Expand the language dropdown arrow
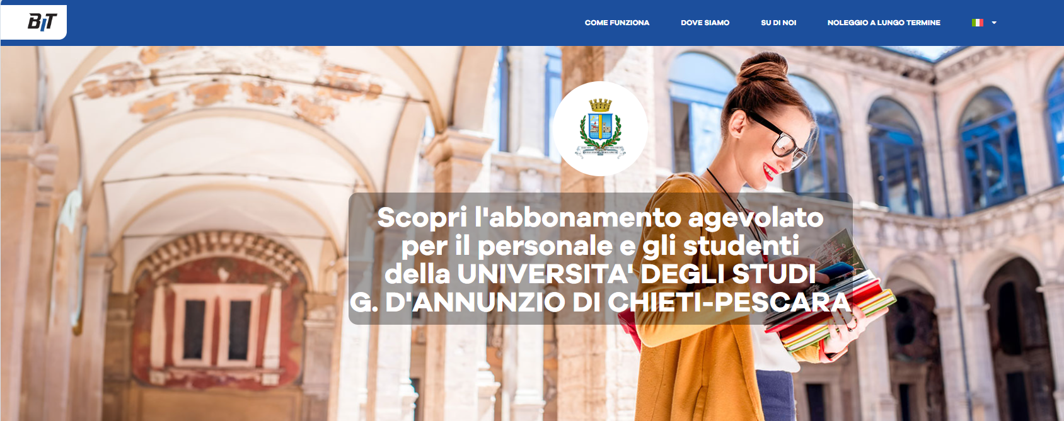1064x421 pixels. coord(994,23)
